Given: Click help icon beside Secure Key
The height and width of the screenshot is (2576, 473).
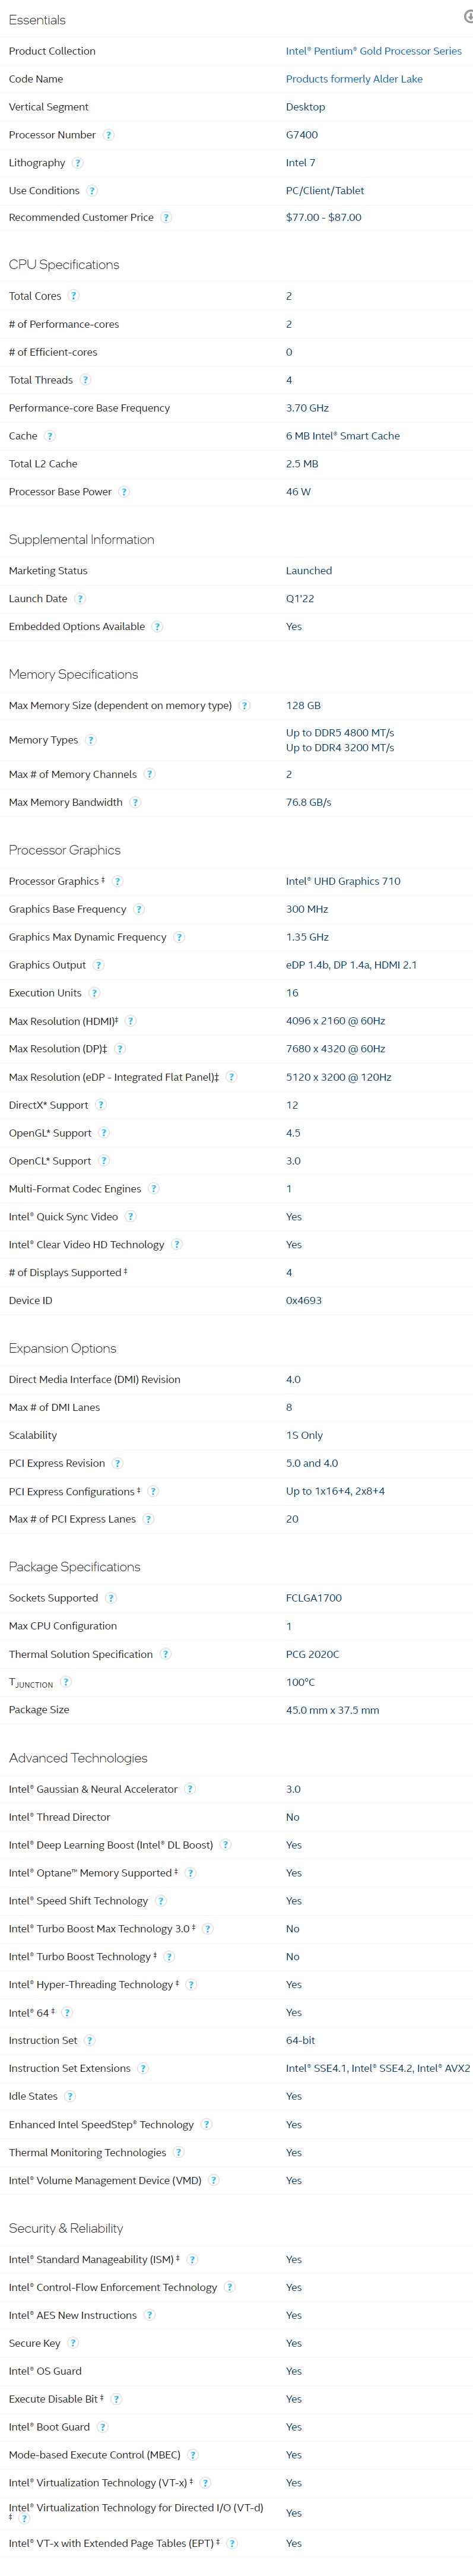Looking at the screenshot, I should (x=73, y=2343).
